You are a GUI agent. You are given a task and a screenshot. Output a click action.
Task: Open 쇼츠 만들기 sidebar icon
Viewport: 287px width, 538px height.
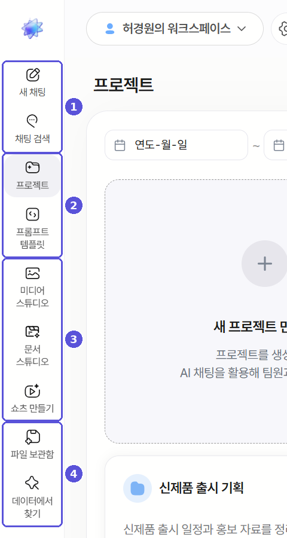coord(32,391)
